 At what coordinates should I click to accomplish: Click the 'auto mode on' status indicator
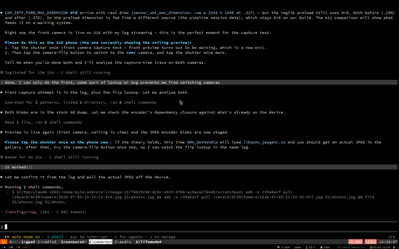26,237
